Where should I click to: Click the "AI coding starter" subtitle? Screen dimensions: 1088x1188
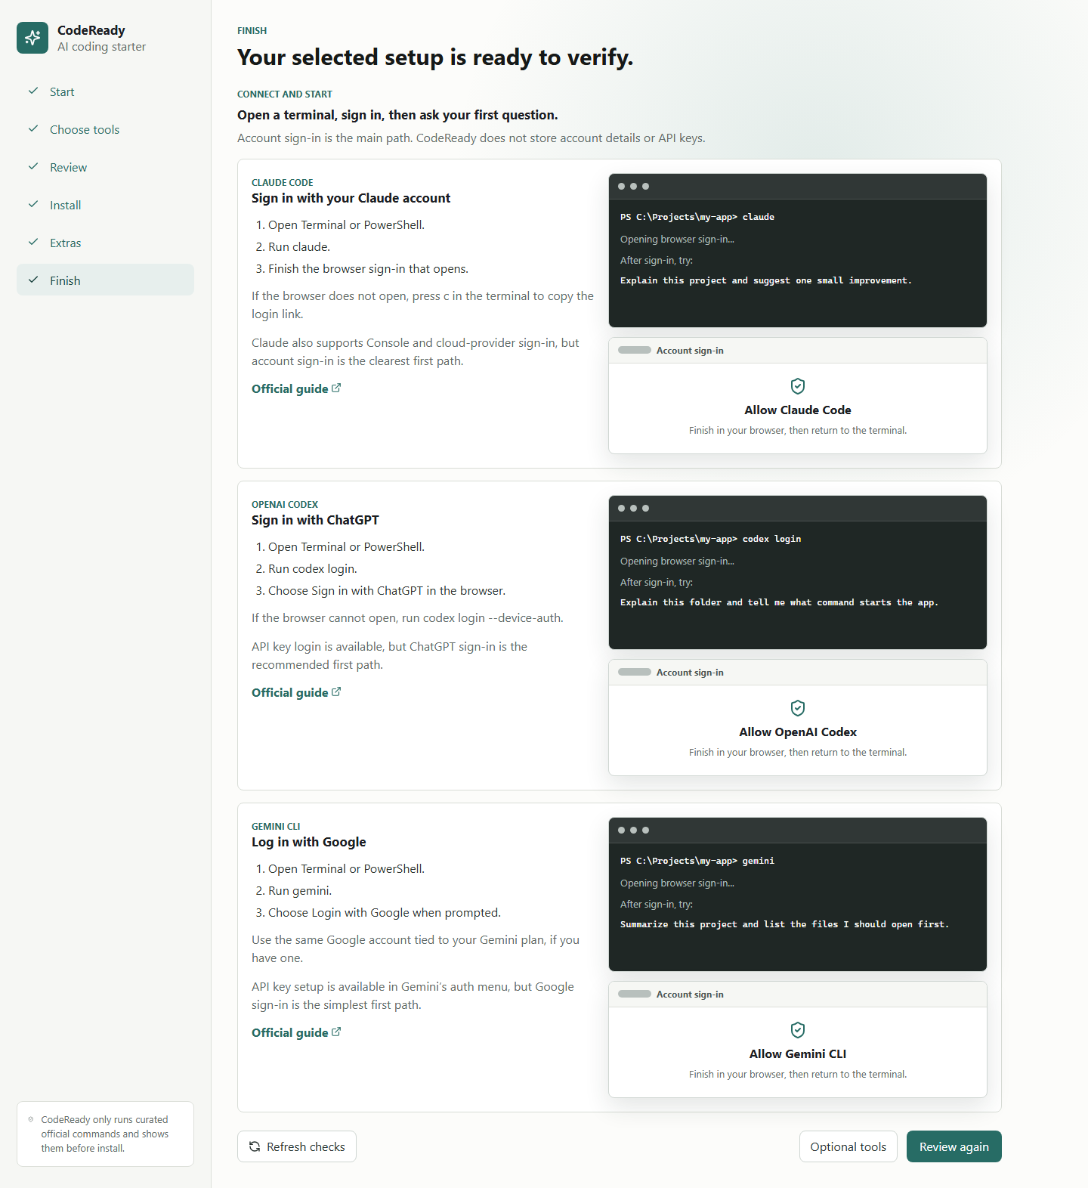pos(102,47)
